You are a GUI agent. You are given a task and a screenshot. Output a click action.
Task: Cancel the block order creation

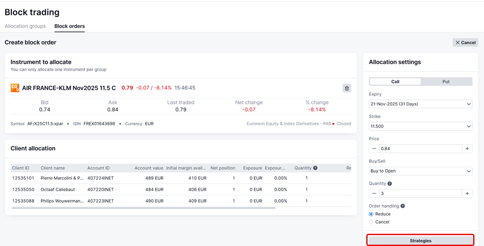click(x=465, y=43)
